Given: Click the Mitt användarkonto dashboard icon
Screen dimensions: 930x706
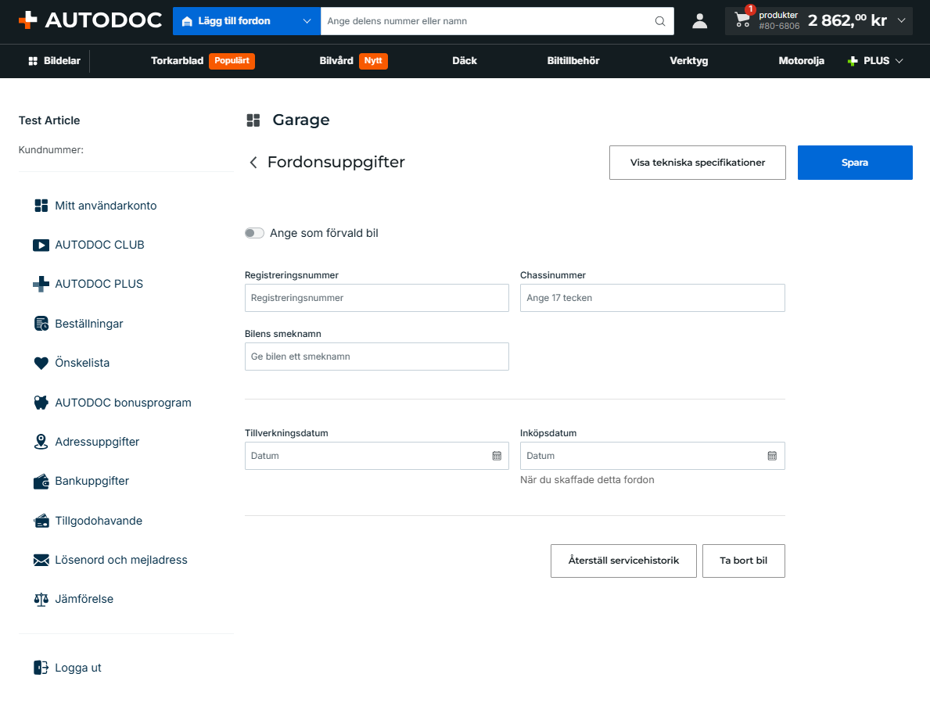Looking at the screenshot, I should tap(41, 206).
